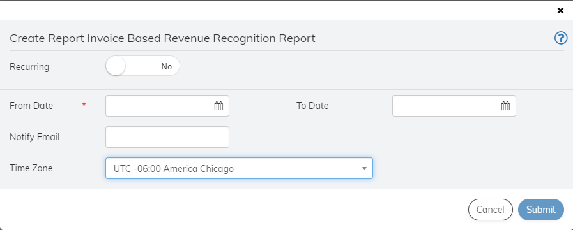This screenshot has width=573, height=230.
Task: Click the 'To Date' label
Action: (x=312, y=106)
